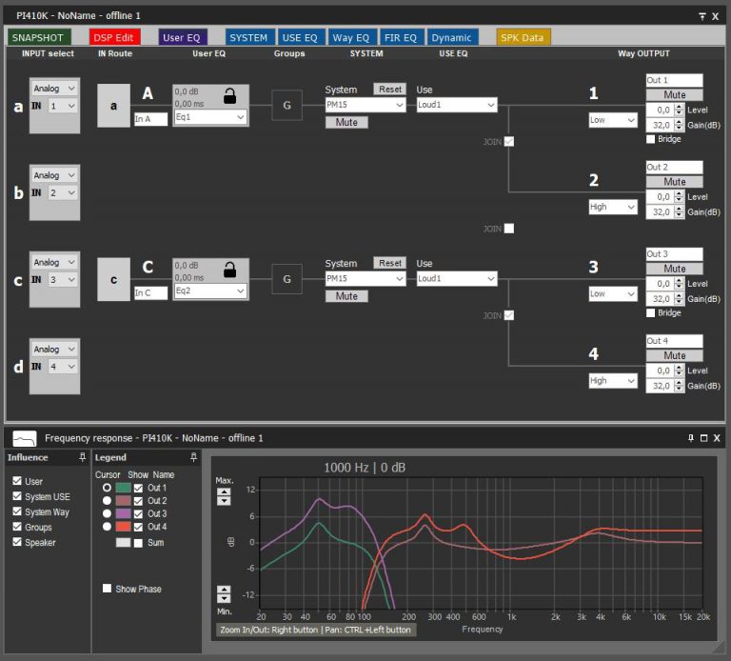Viewport: 731px width, 661px height.
Task: Open the SPK Data tab
Action: 523,37
